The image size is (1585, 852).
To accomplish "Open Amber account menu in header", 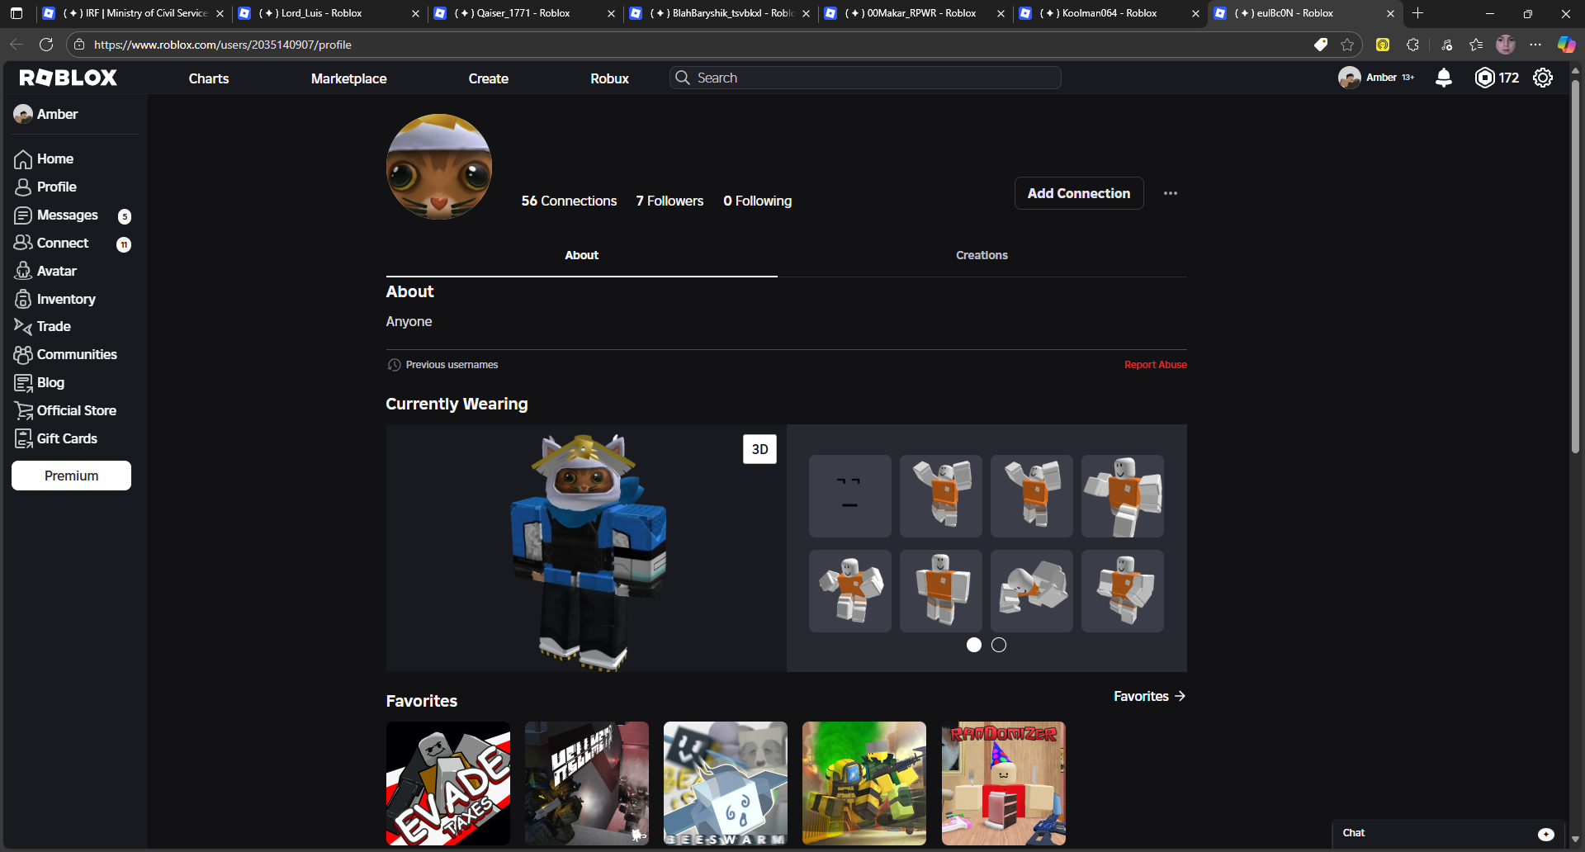I will (x=1376, y=78).
